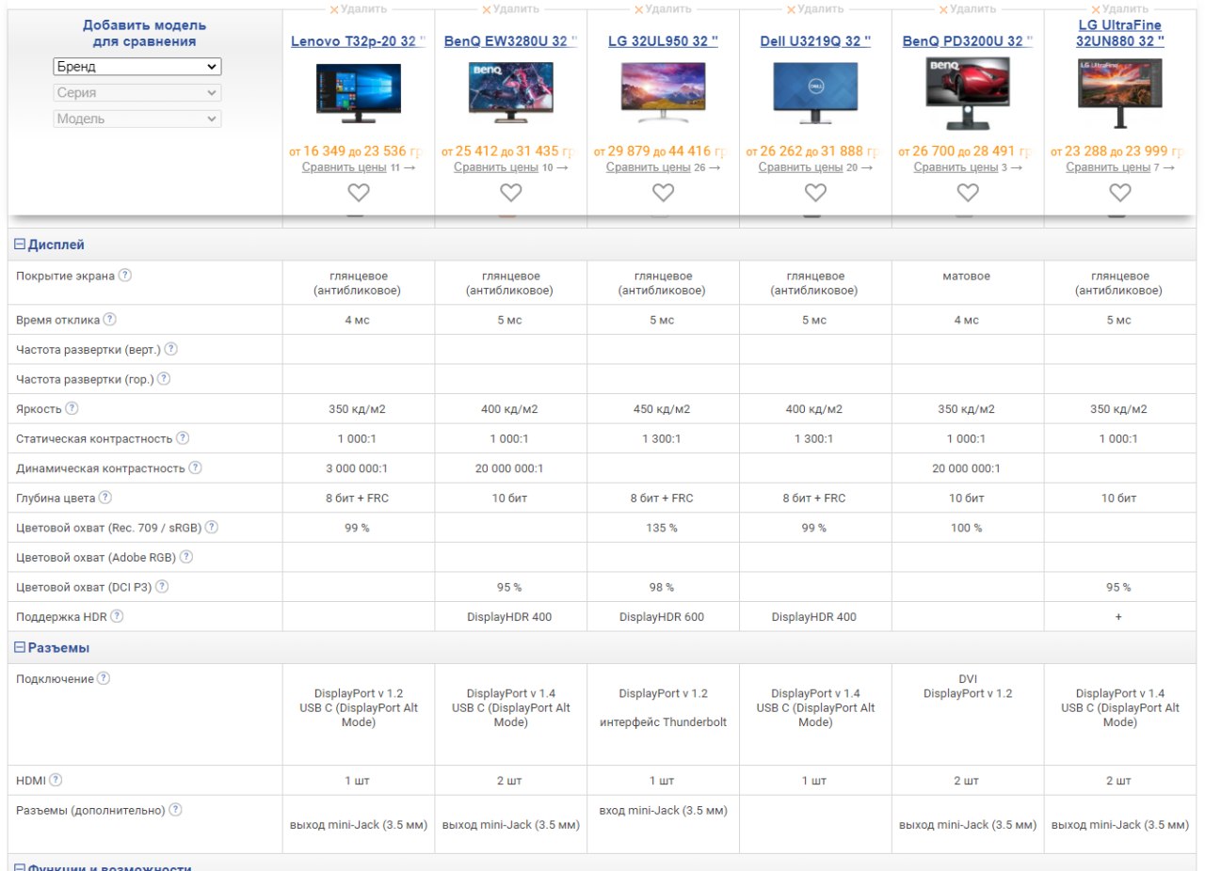Add BenQ PD3200U to favorites heart

968,192
